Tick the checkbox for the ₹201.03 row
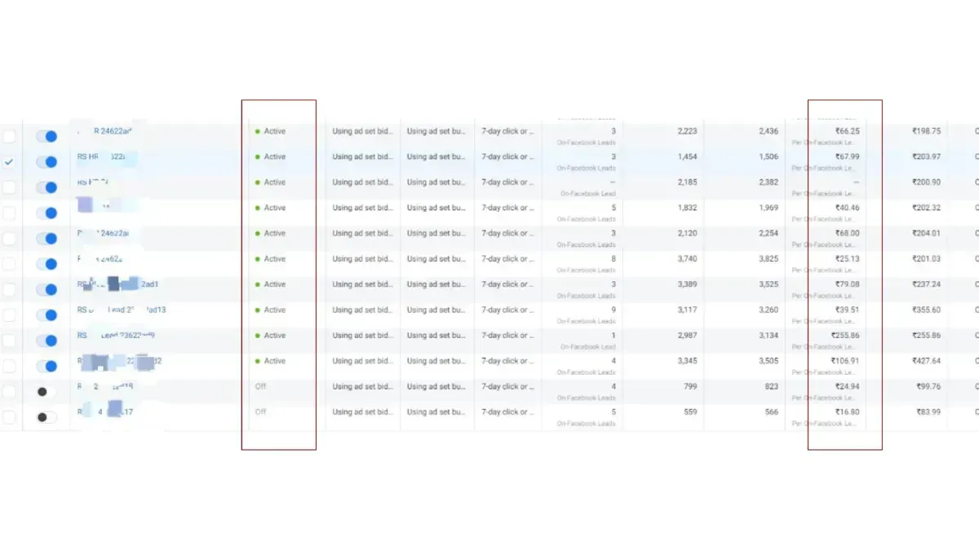 point(9,264)
